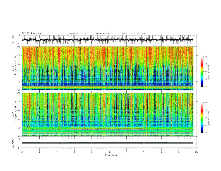
Task: Click inside the ch.2 spectrogram panel
Action: tap(107, 115)
